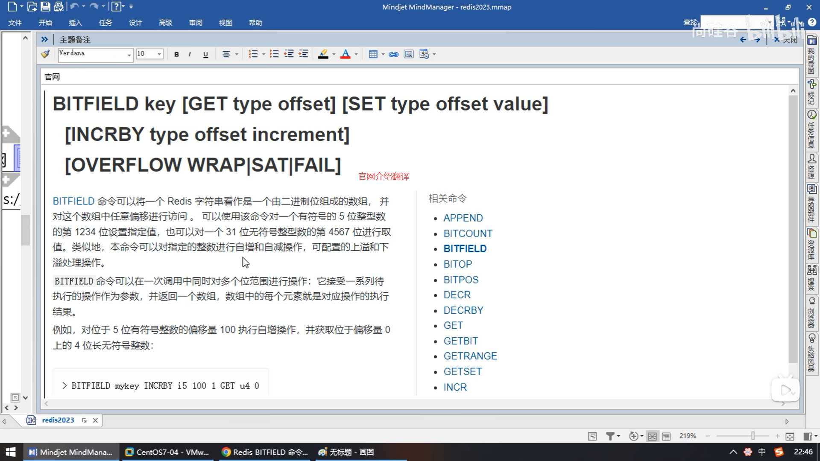Screen dimensions: 820x461
Task: Switch to Redis BITFIELD Chrome taskbar window
Action: [265, 452]
